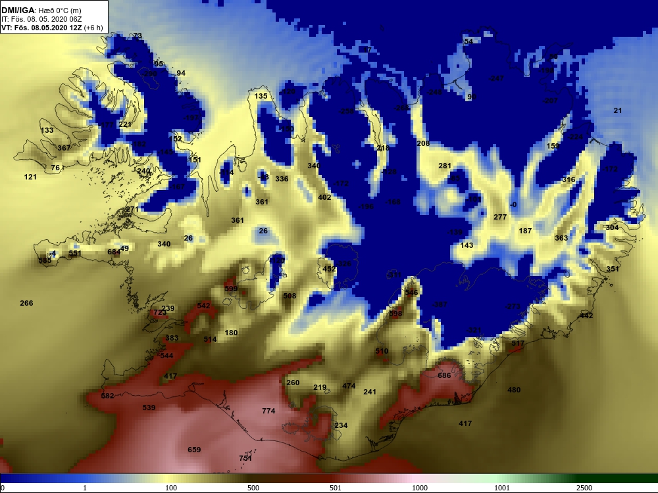Click the 546 value
This screenshot has width=658, height=493.
point(411,293)
